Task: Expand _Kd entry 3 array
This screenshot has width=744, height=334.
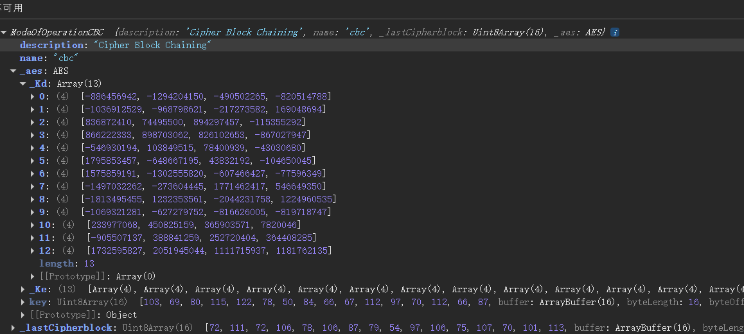Action: [32, 136]
